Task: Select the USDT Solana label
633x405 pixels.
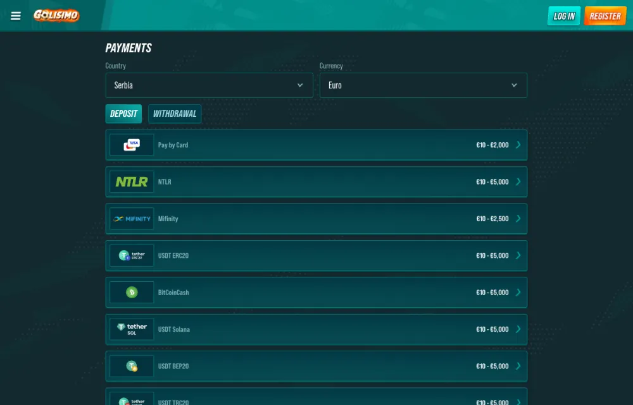Action: point(173,329)
